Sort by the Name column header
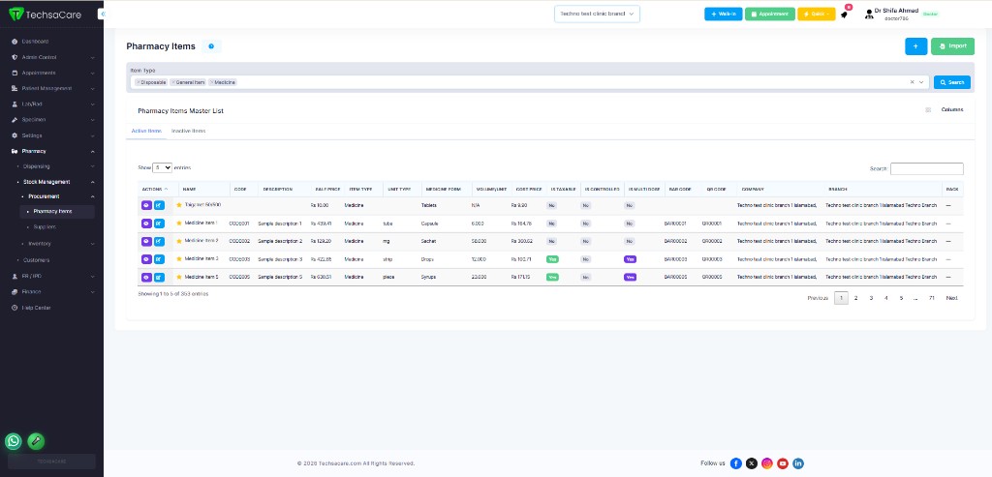Image resolution: width=992 pixels, height=477 pixels. click(204, 189)
